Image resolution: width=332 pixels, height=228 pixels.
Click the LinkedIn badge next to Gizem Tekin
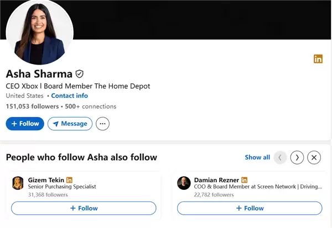(70, 180)
